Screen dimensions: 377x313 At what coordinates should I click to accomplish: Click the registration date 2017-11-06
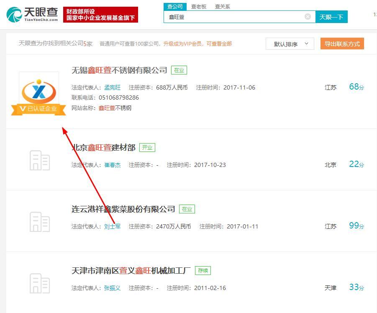click(x=239, y=87)
